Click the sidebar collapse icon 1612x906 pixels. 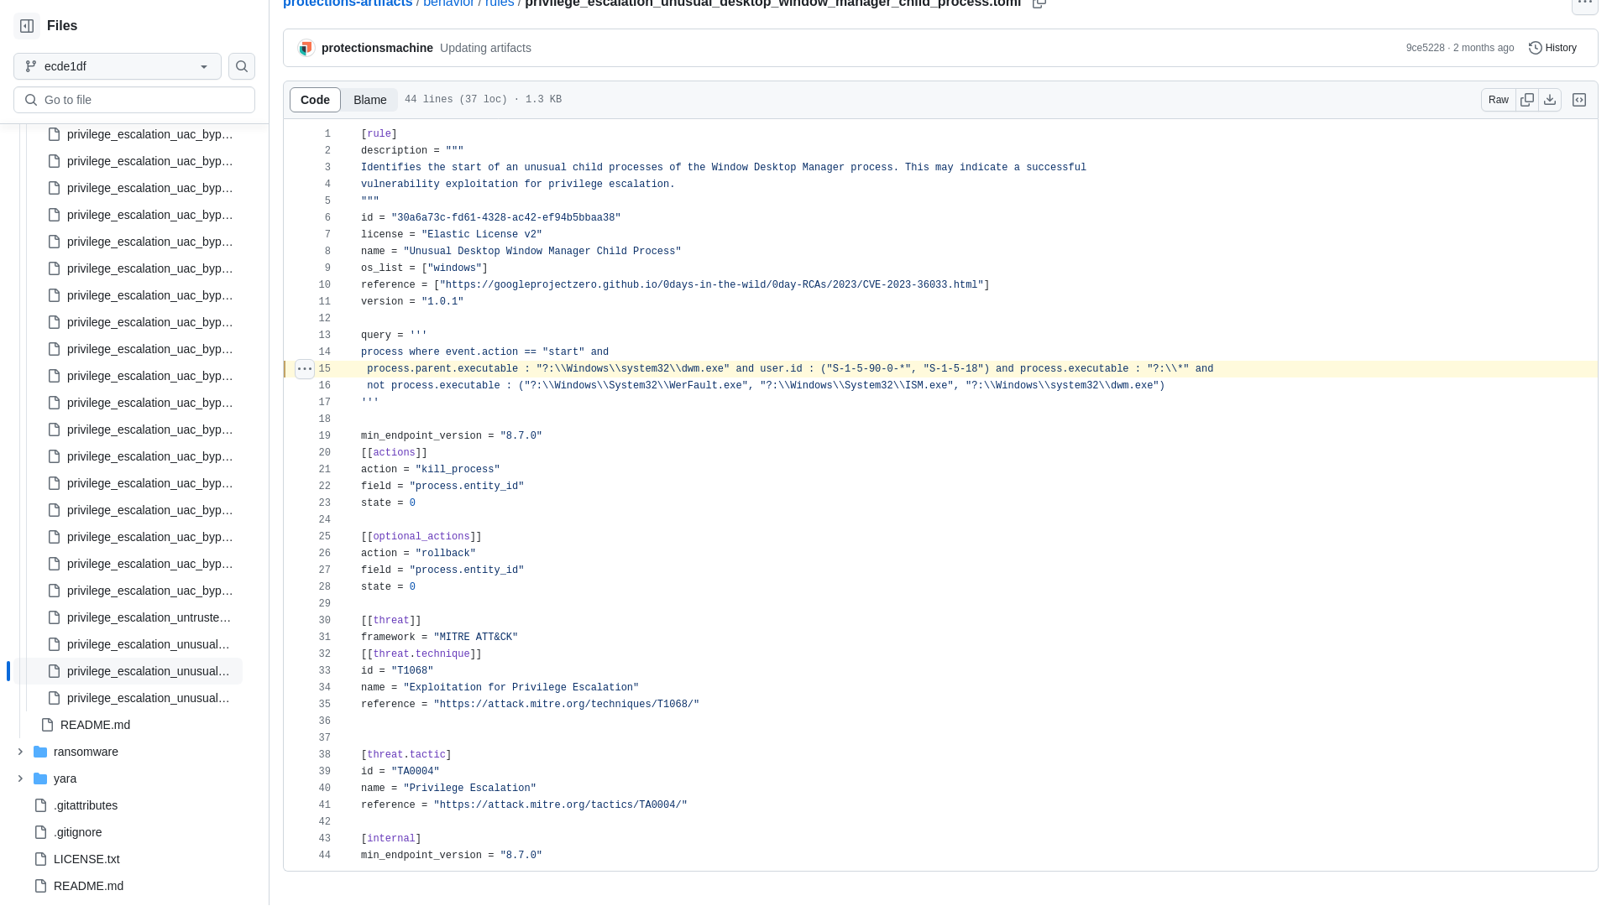27,25
